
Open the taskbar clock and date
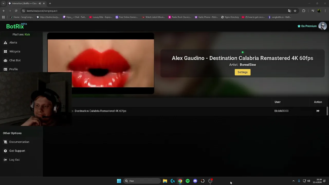click(x=317, y=181)
